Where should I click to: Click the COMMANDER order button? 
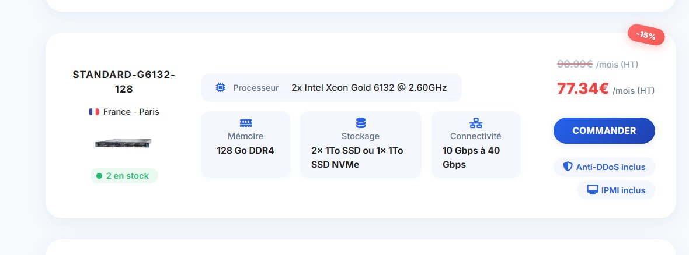click(604, 130)
